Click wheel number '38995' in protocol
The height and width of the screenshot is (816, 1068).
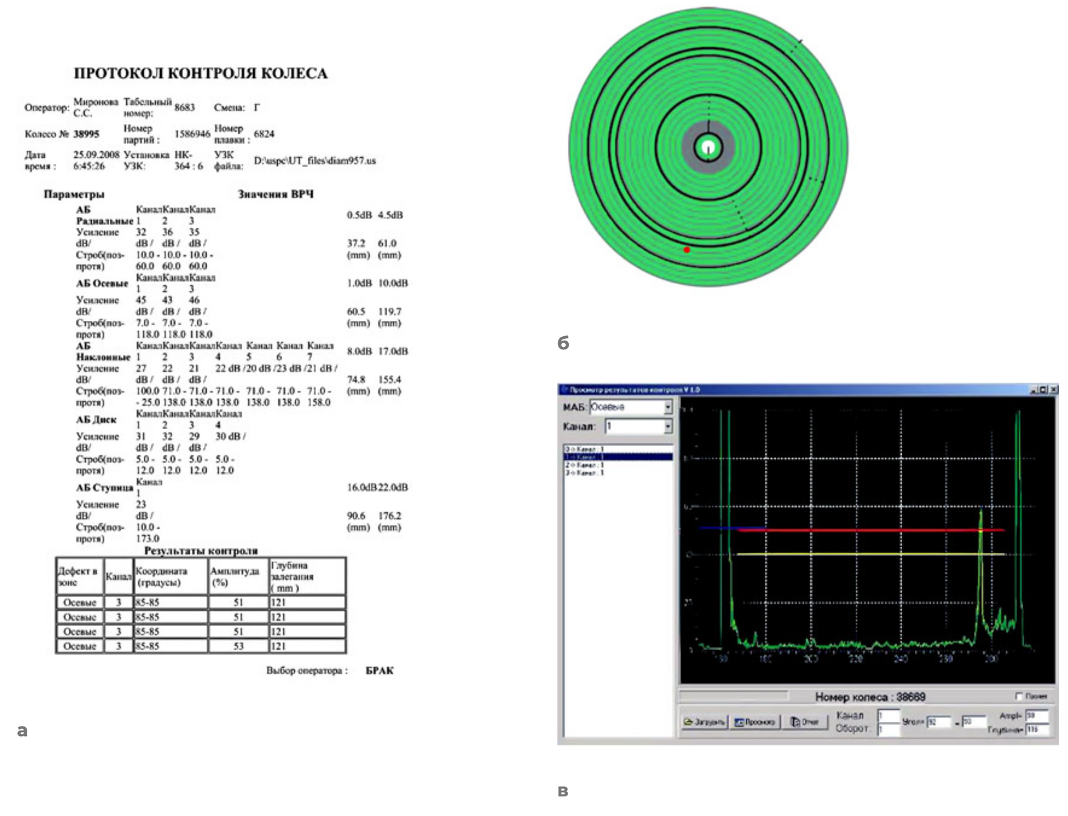coord(86,134)
